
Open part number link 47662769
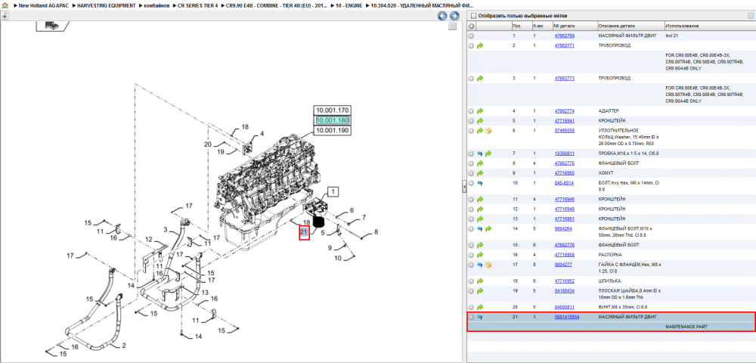(564, 36)
